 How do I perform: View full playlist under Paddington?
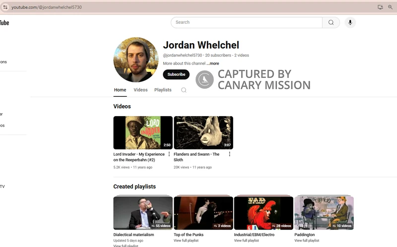[x=307, y=241]
